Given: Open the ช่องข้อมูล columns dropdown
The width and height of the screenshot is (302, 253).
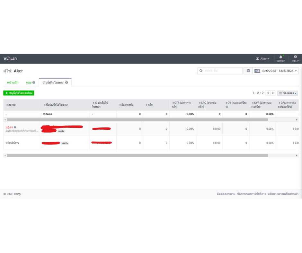Looking at the screenshot, I should [288, 93].
